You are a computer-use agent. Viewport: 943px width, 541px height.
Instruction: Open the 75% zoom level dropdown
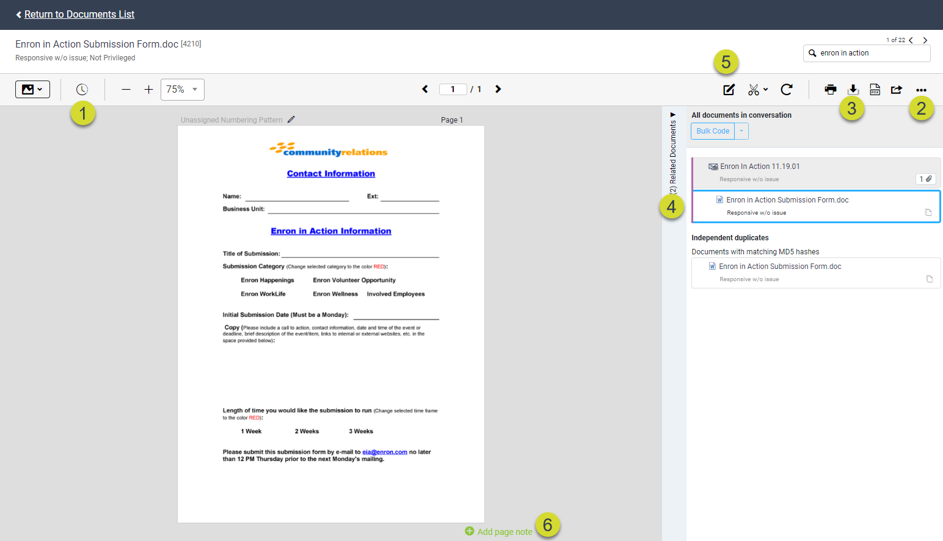[183, 90]
